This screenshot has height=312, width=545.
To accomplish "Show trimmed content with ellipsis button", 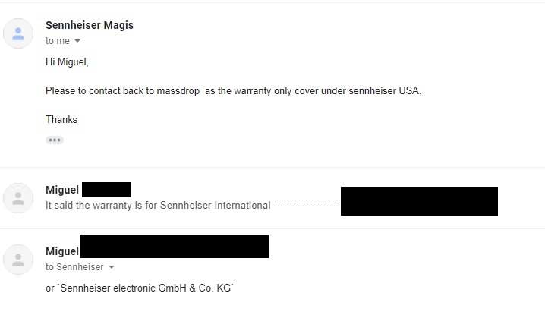I will (54, 140).
